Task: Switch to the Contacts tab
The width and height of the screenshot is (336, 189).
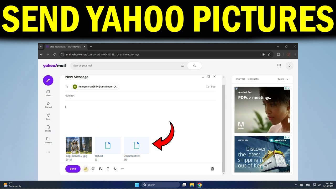Action: (253, 79)
